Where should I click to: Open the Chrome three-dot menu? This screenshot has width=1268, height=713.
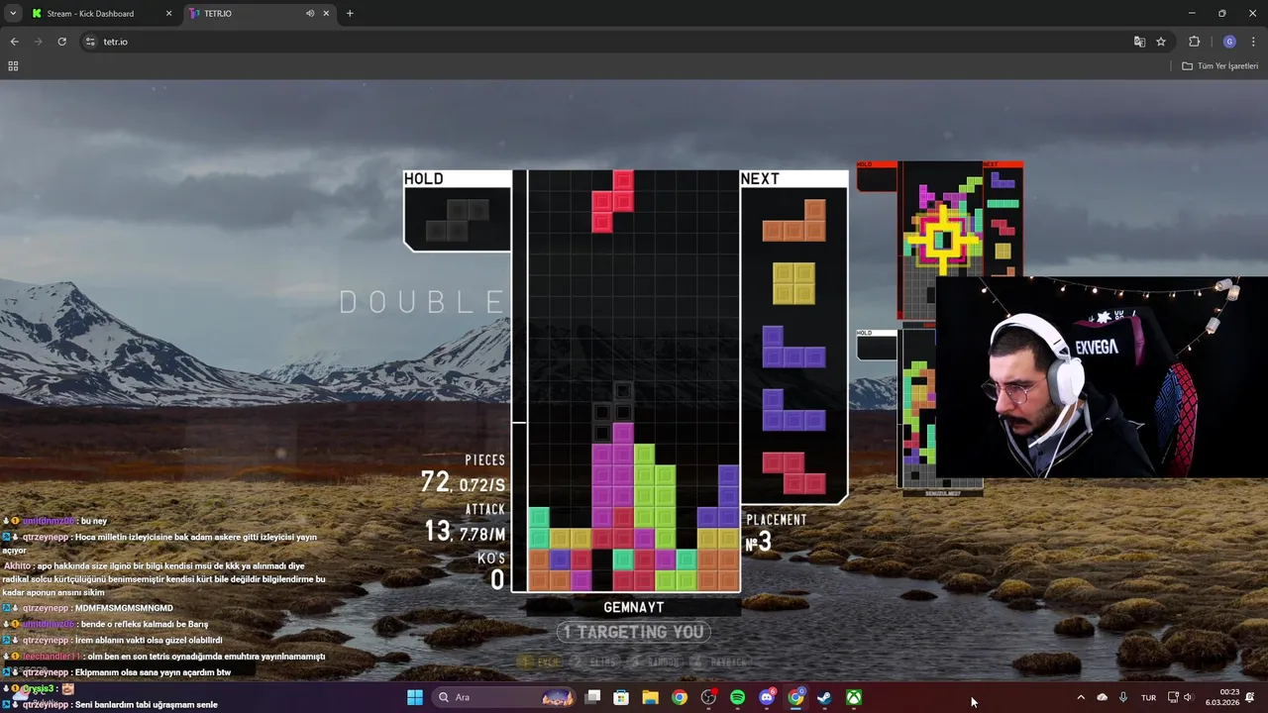[1253, 42]
